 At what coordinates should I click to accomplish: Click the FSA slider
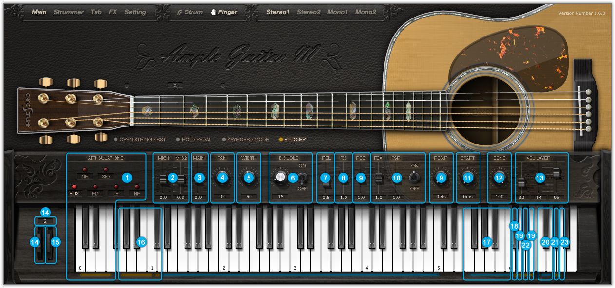378,179
